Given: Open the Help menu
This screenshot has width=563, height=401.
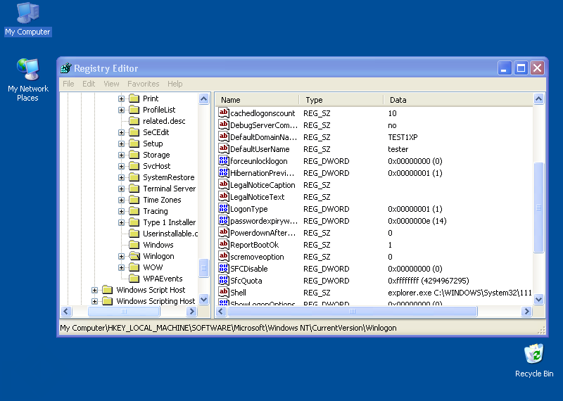Looking at the screenshot, I should pos(175,84).
